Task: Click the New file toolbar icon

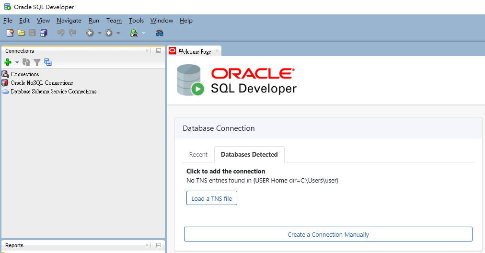Action: (10, 33)
